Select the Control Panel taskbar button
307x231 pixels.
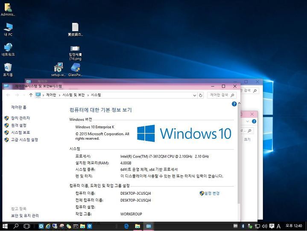coord(149,226)
